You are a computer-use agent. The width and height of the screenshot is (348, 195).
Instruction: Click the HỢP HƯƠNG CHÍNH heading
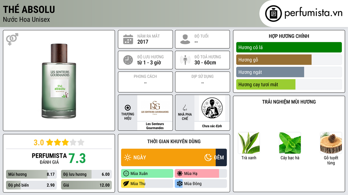click(289, 36)
